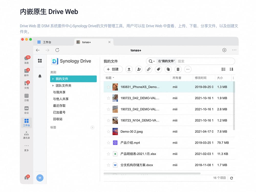The image size is (256, 192).
Task: Click the upload icon in the toolbar
Action: point(129,69)
